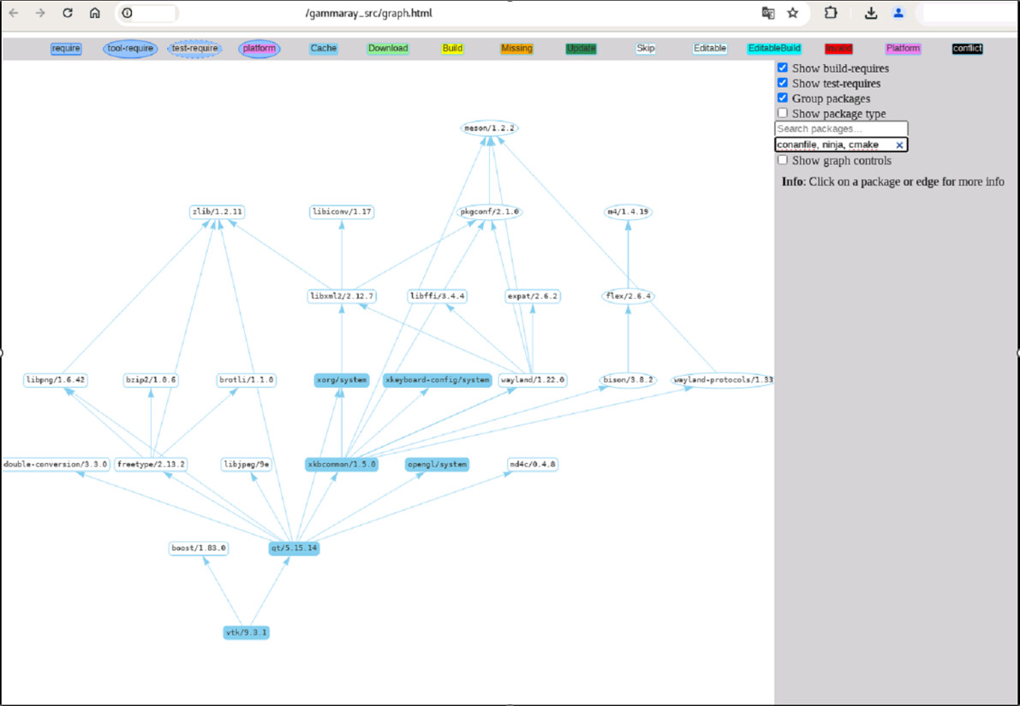The image size is (1020, 706).
Task: Uncheck the Group packages option
Action: coord(783,98)
